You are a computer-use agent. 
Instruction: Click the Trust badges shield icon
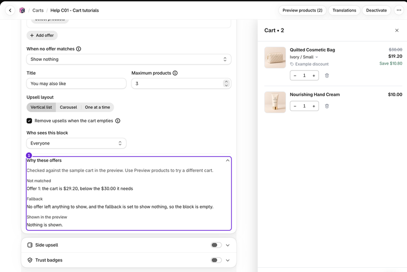point(30,260)
